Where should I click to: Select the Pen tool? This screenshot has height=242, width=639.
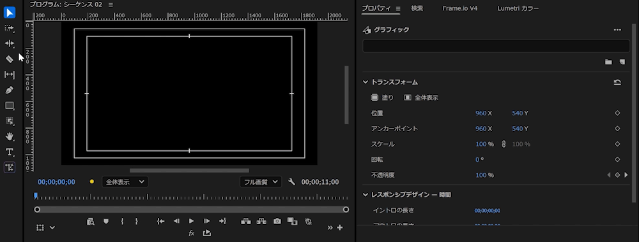pos(10,90)
